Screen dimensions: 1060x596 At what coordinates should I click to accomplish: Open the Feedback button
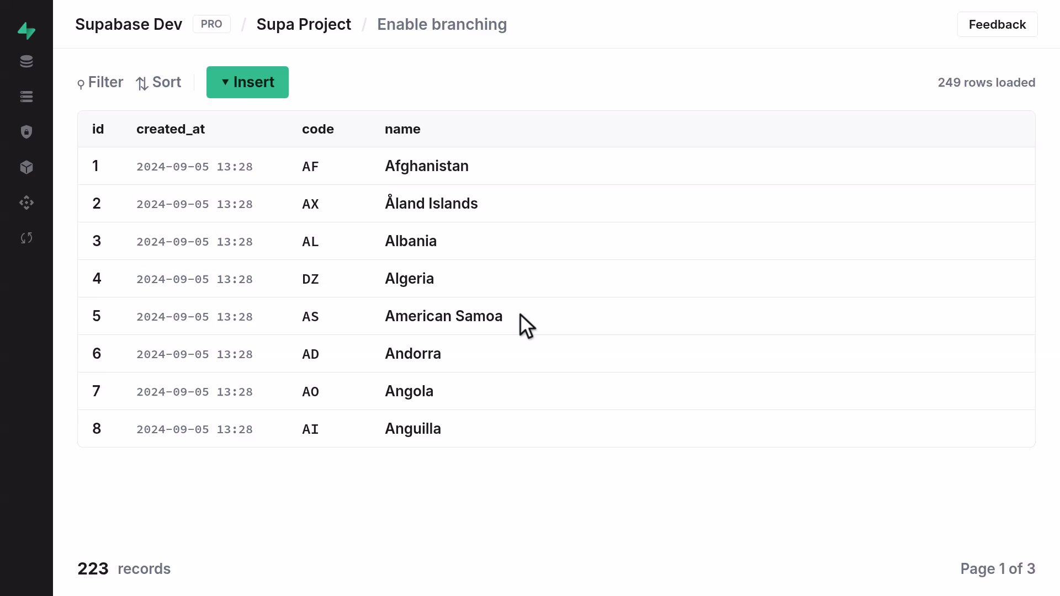[x=997, y=24]
